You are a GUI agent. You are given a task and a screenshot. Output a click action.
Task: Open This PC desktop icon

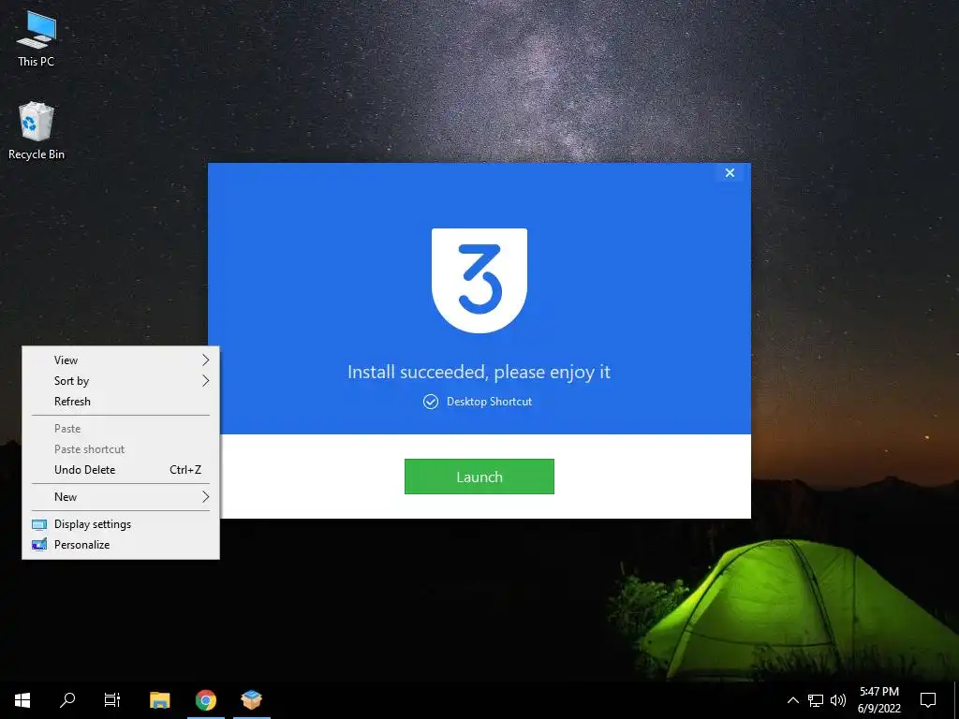(x=37, y=38)
